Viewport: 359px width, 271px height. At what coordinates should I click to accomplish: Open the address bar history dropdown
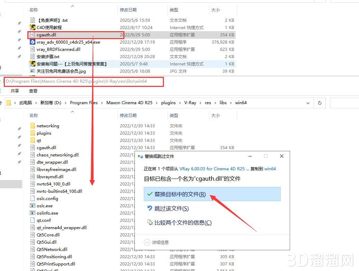(x=308, y=103)
